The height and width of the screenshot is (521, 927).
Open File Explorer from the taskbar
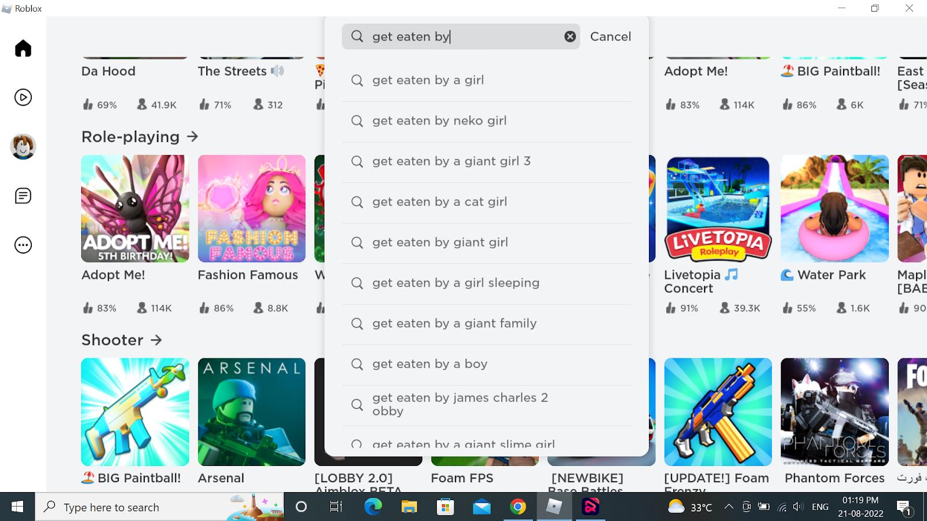(409, 507)
